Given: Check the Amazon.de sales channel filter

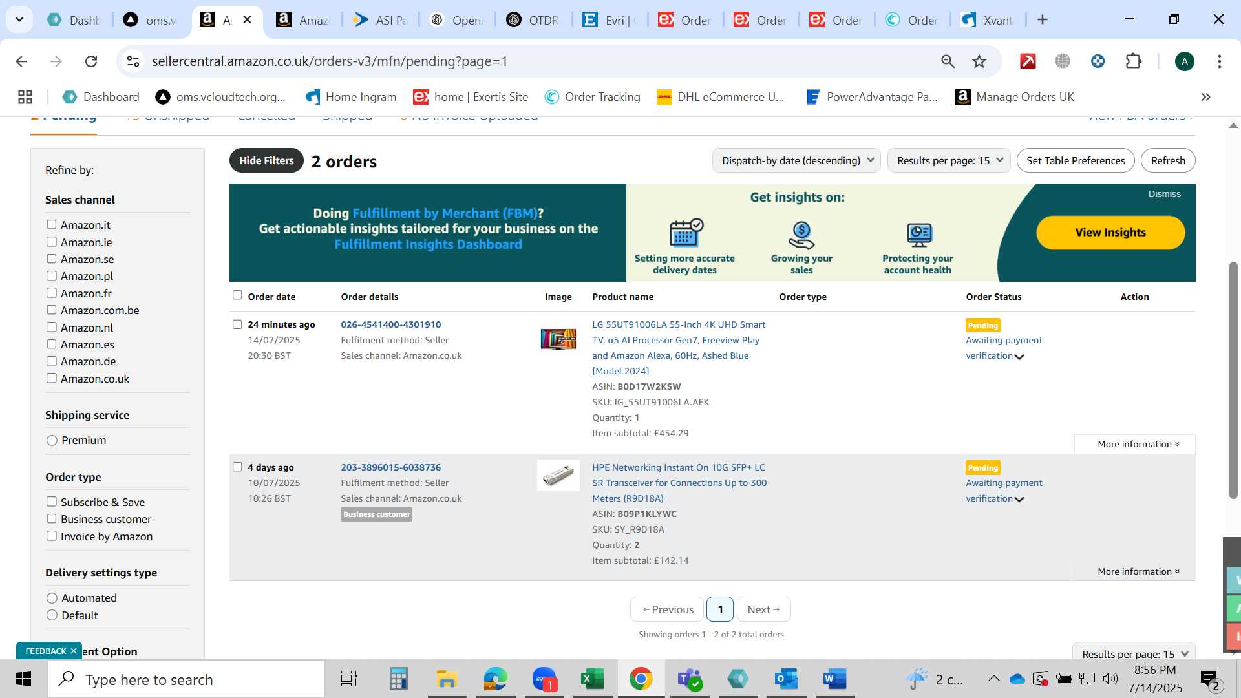Looking at the screenshot, I should [x=52, y=361].
